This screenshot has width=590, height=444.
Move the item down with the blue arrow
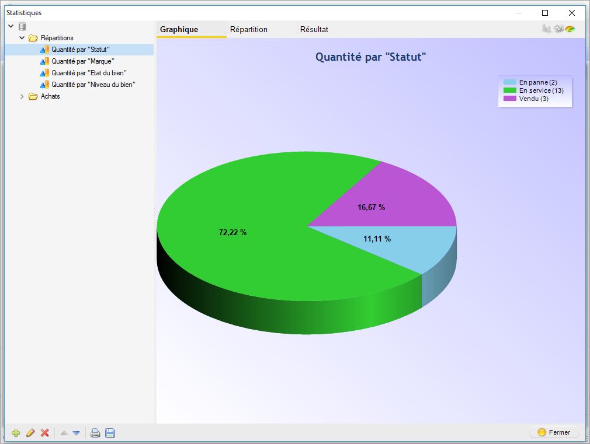pos(76,433)
